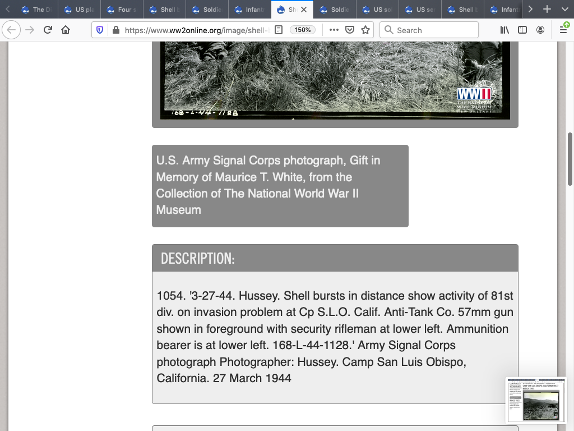Switch to the 'Infantr' tab next to Soldie
574x431 pixels.
[x=250, y=10]
